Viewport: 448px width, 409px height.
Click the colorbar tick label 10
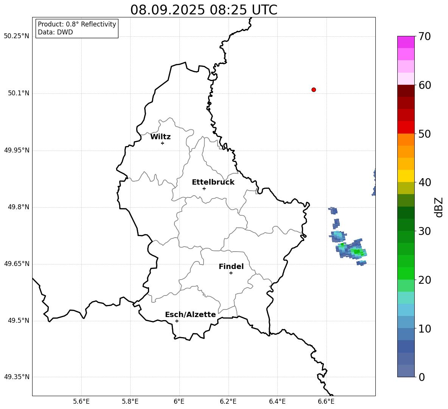[x=425, y=329]
